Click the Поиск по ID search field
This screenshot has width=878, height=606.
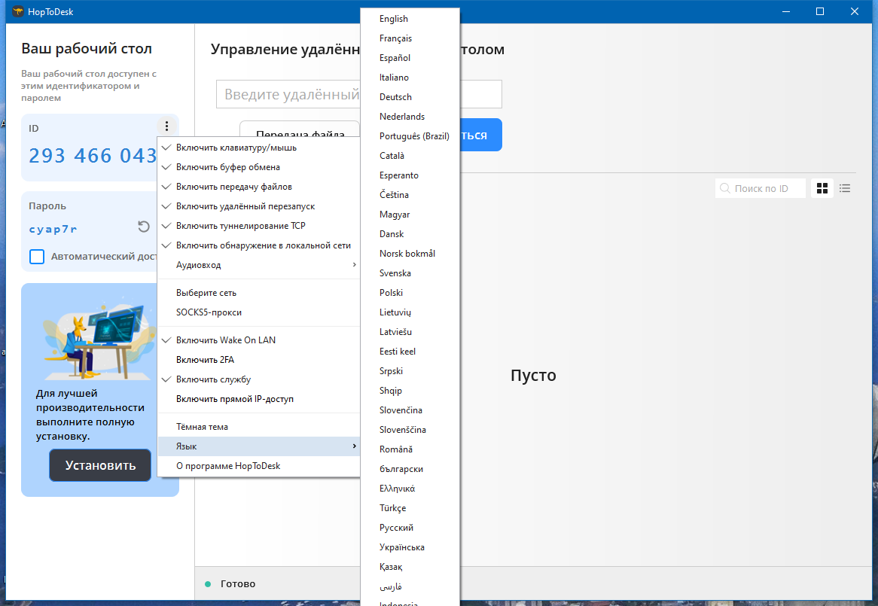tap(761, 188)
